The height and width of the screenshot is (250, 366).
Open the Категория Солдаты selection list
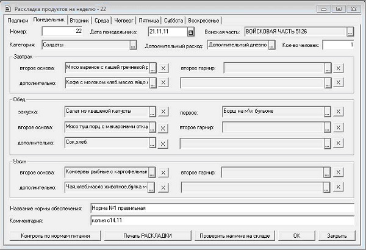[x=132, y=45]
